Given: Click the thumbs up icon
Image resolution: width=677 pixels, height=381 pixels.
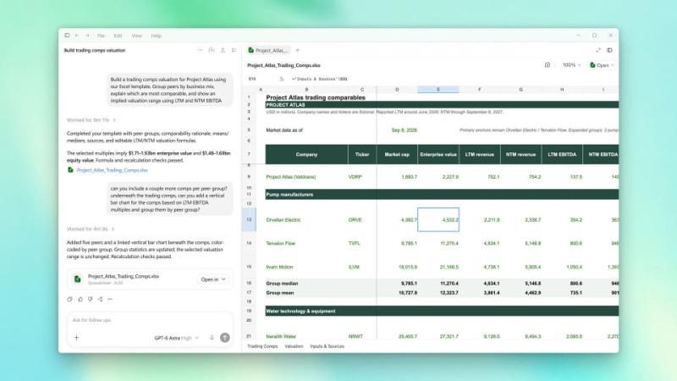Looking at the screenshot, I should pyautogui.click(x=80, y=299).
